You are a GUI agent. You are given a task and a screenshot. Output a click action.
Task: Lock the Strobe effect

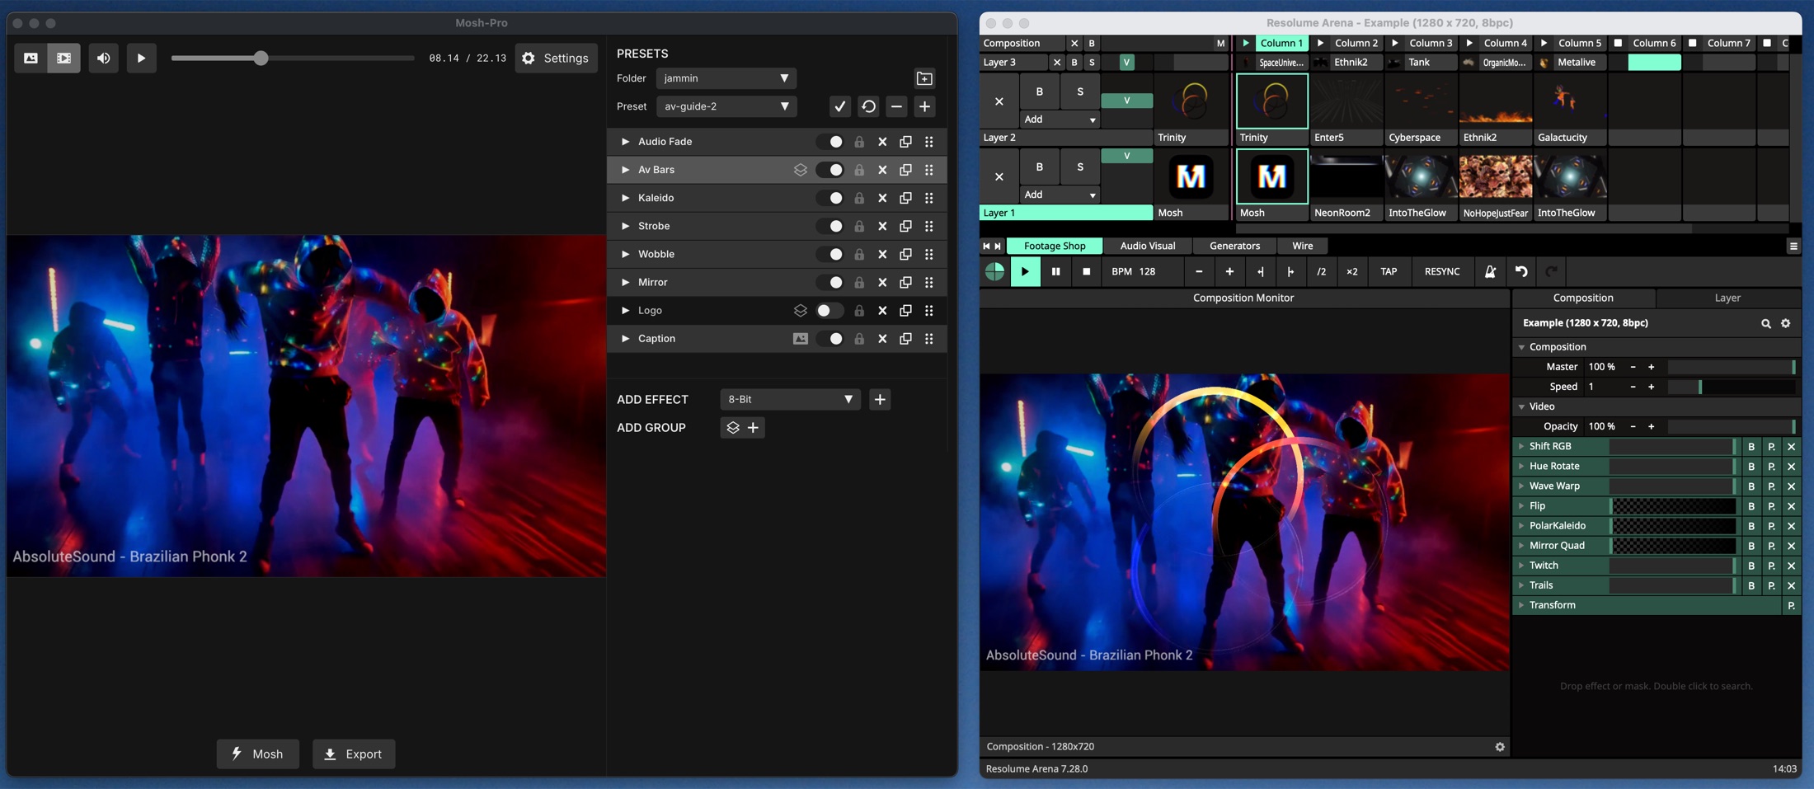click(859, 226)
